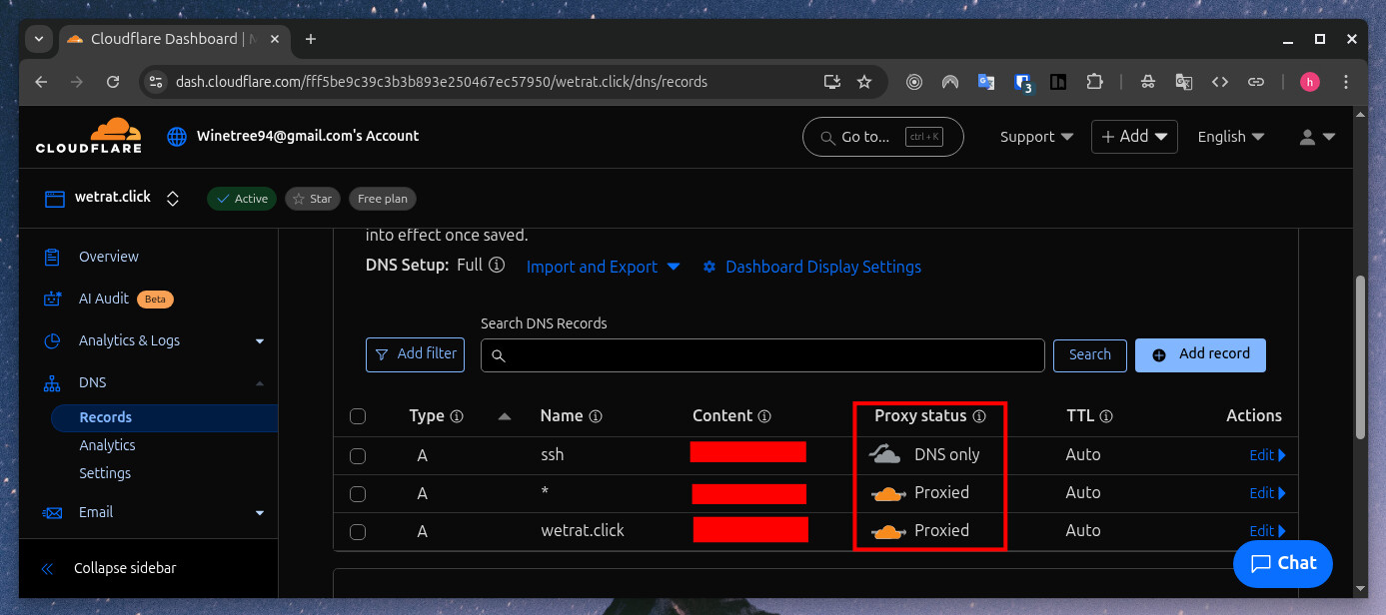Click the Search button
The width and height of the screenshot is (1386, 615).
[1089, 354]
